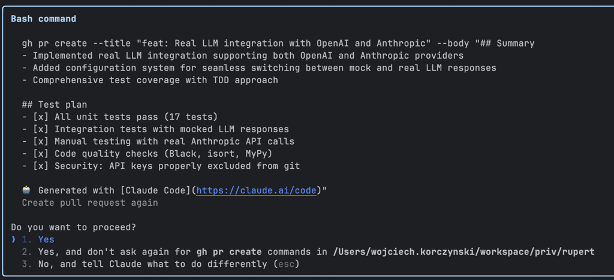Viewport: 614px width, 280px height.
Task: Click the Create pull request again description
Action: (90, 203)
